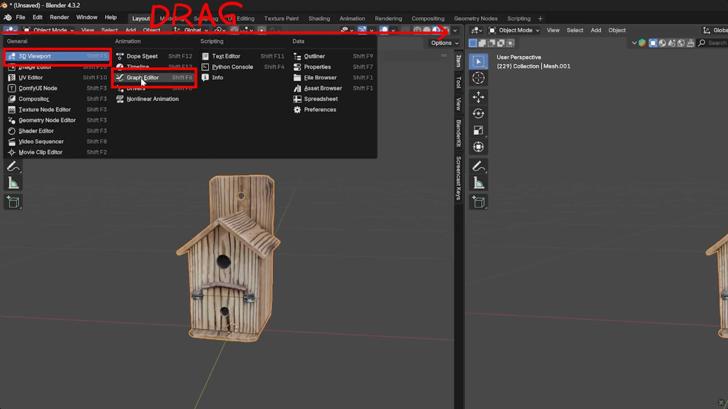Select the Annotate tool
The height and width of the screenshot is (409, 728).
click(x=479, y=166)
